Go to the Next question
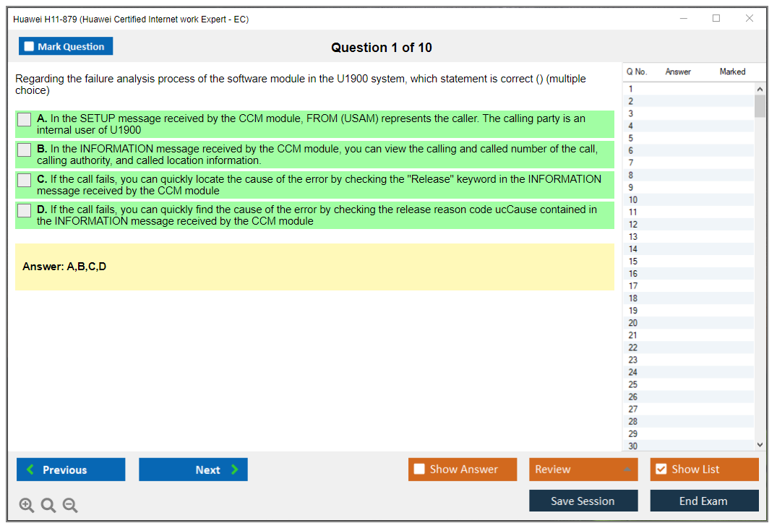This screenshot has height=531, width=777. coord(193,470)
